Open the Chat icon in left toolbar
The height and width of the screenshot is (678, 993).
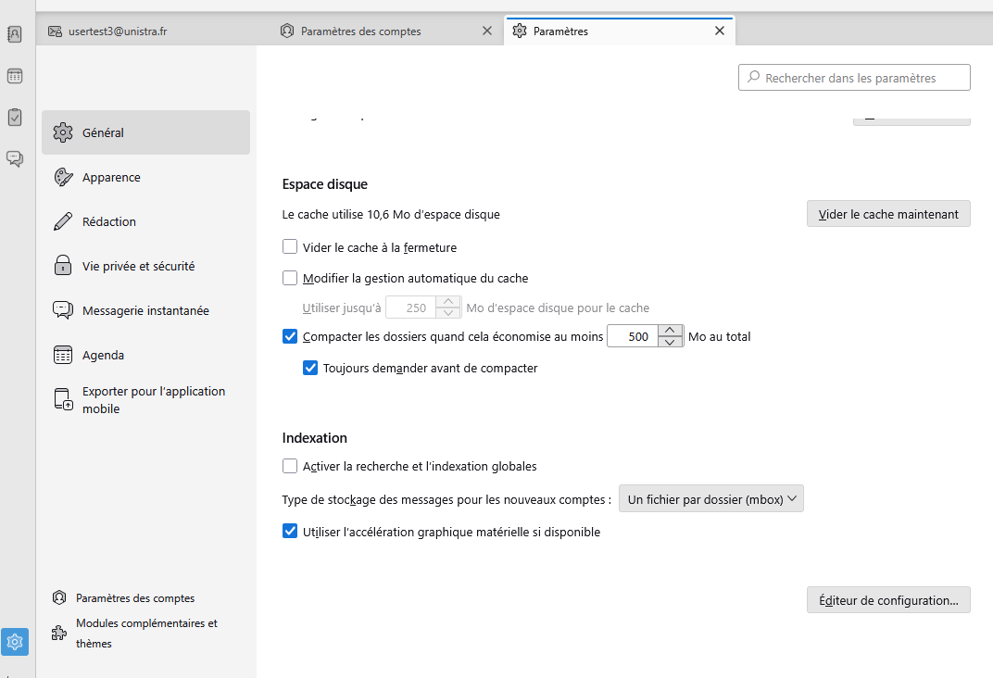[x=15, y=158]
